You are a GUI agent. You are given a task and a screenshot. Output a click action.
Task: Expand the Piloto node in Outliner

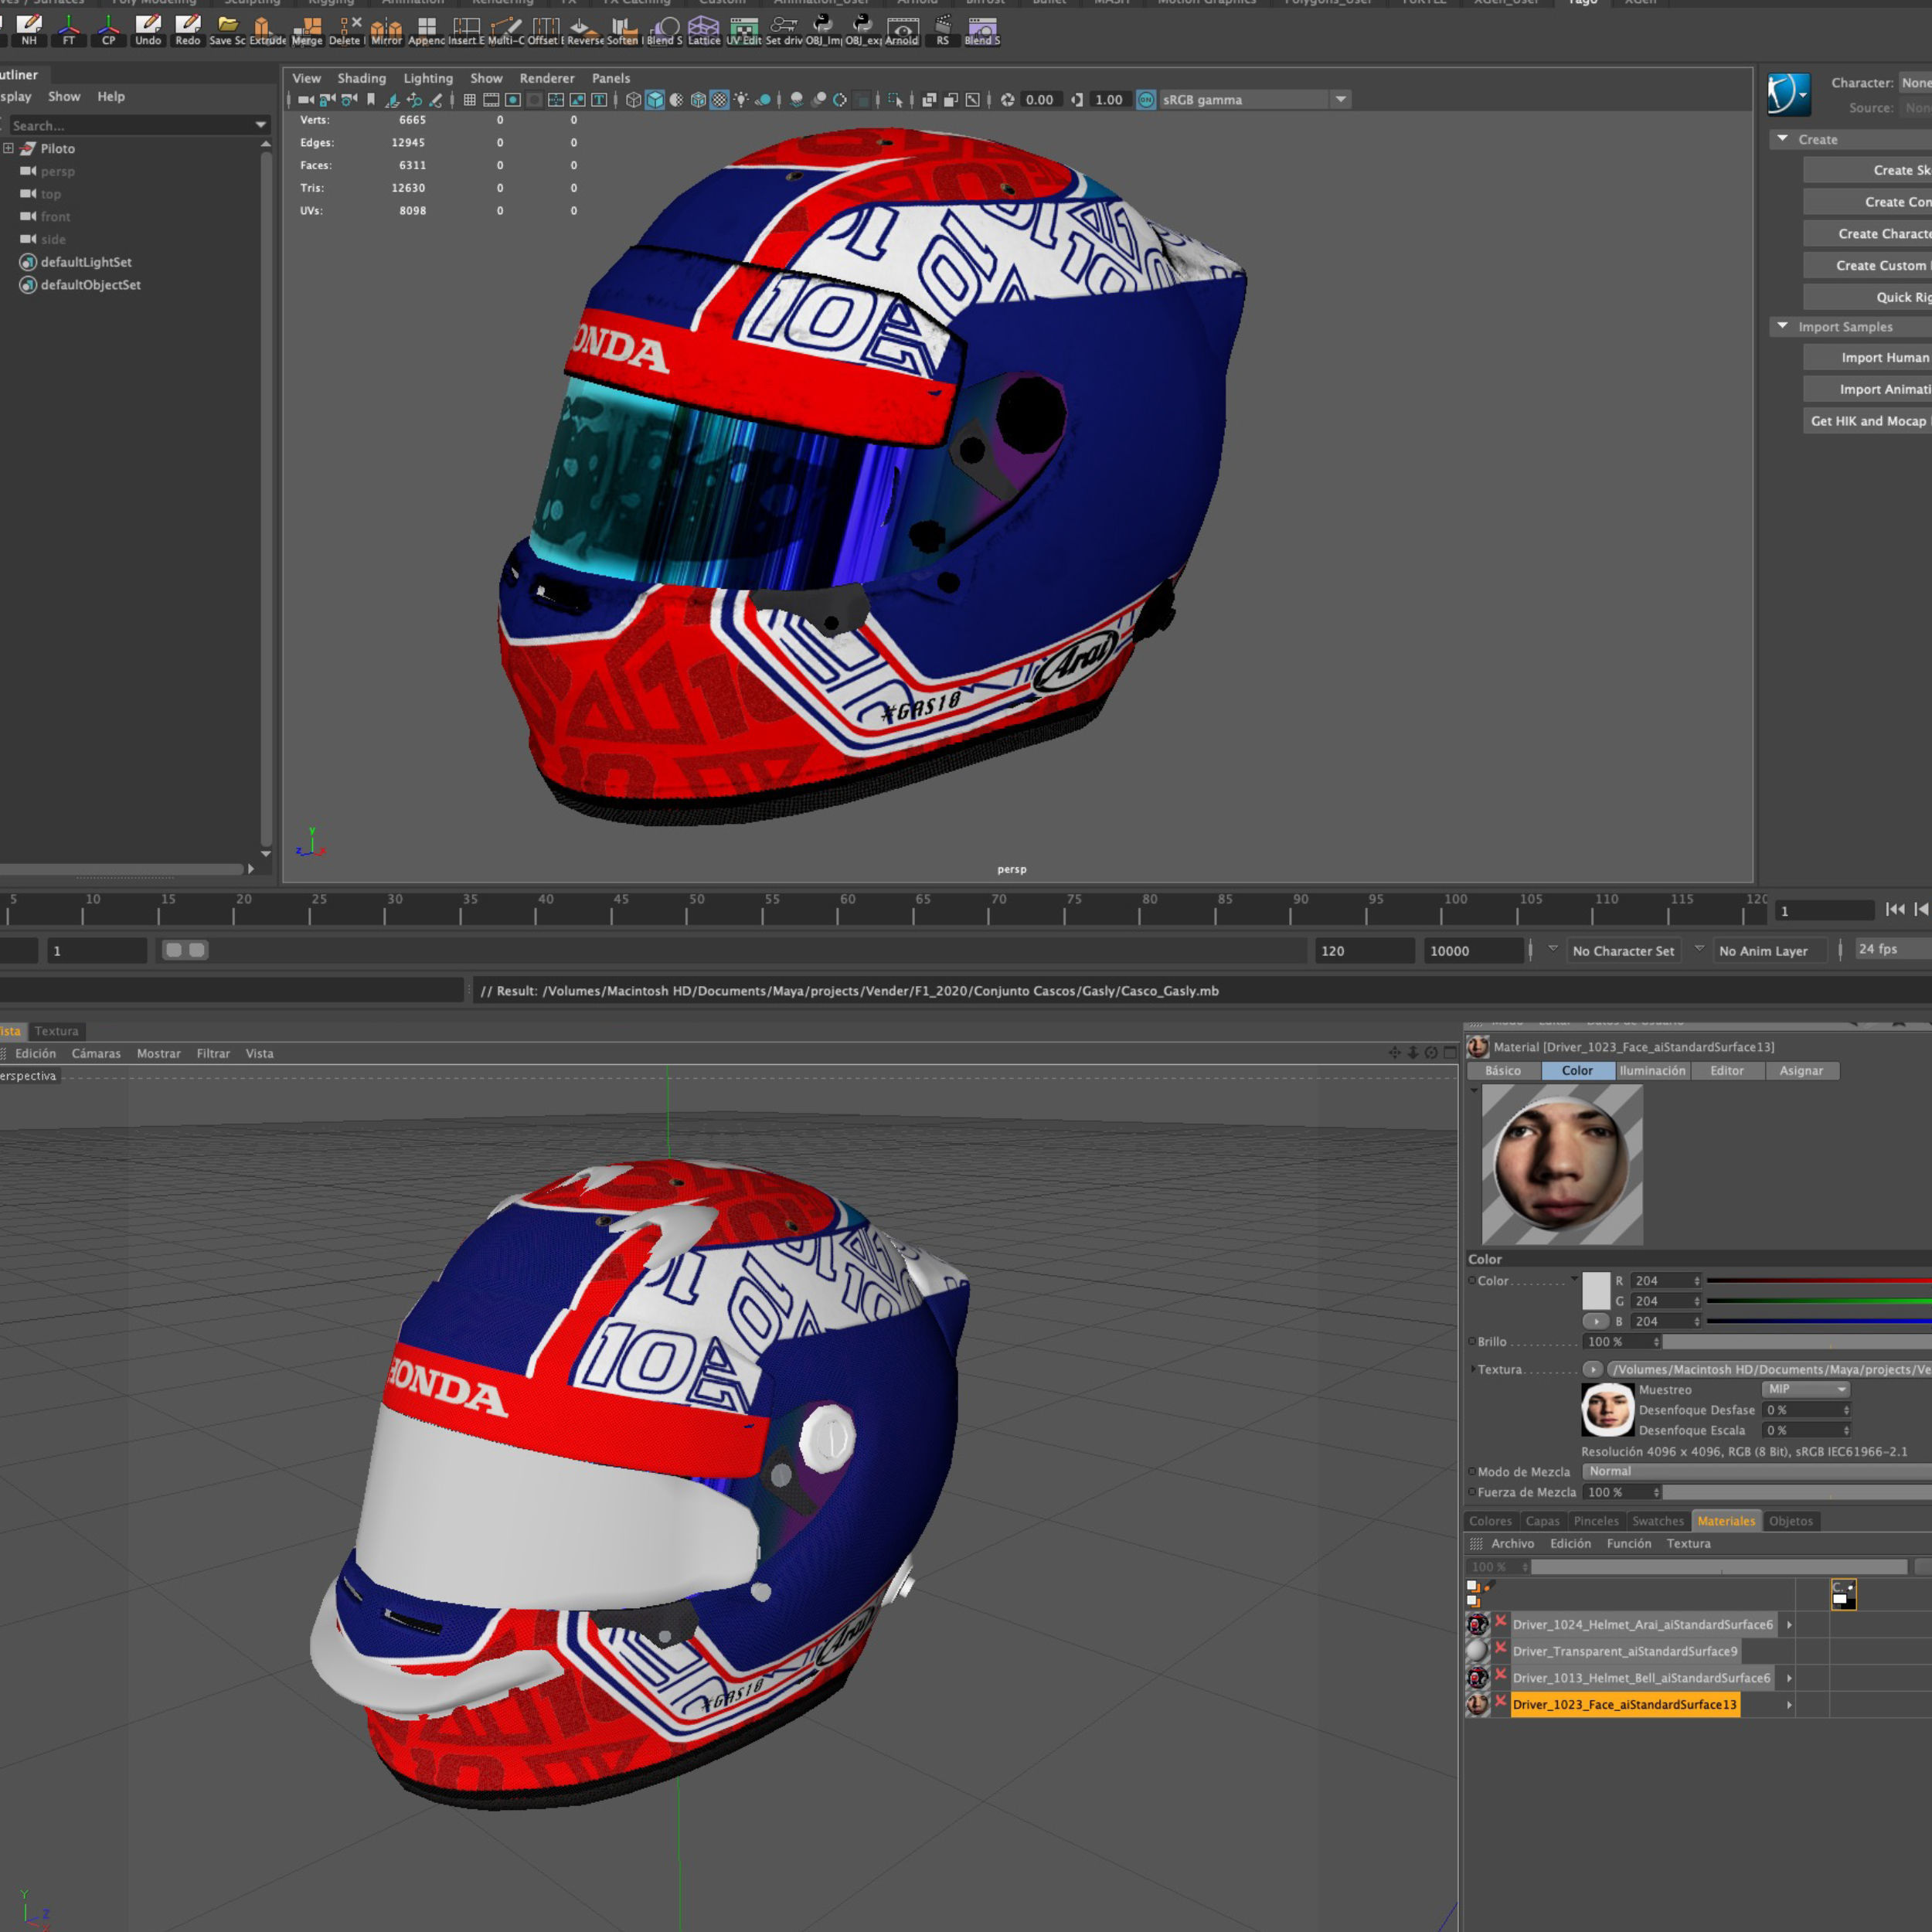[9, 148]
